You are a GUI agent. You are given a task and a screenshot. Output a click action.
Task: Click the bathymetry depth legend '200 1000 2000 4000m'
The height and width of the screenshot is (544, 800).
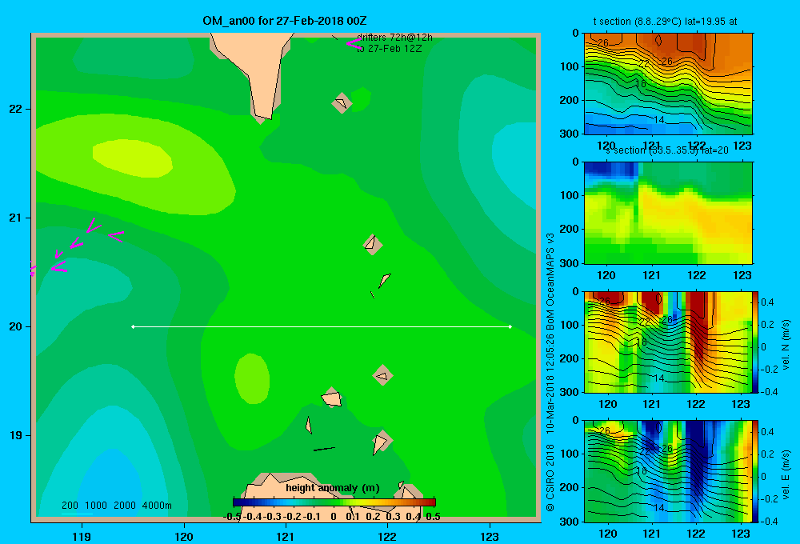click(116, 506)
